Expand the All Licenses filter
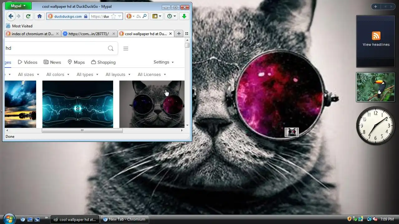The height and width of the screenshot is (224, 399). point(152,74)
